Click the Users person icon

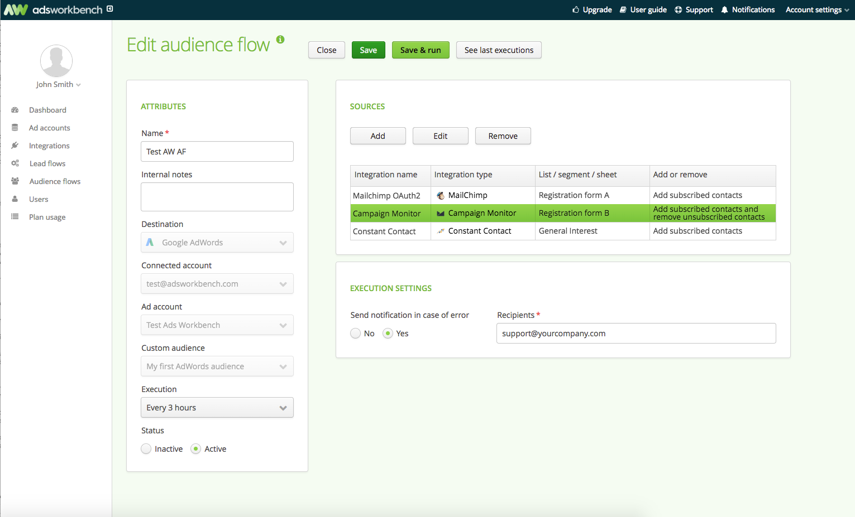[15, 199]
